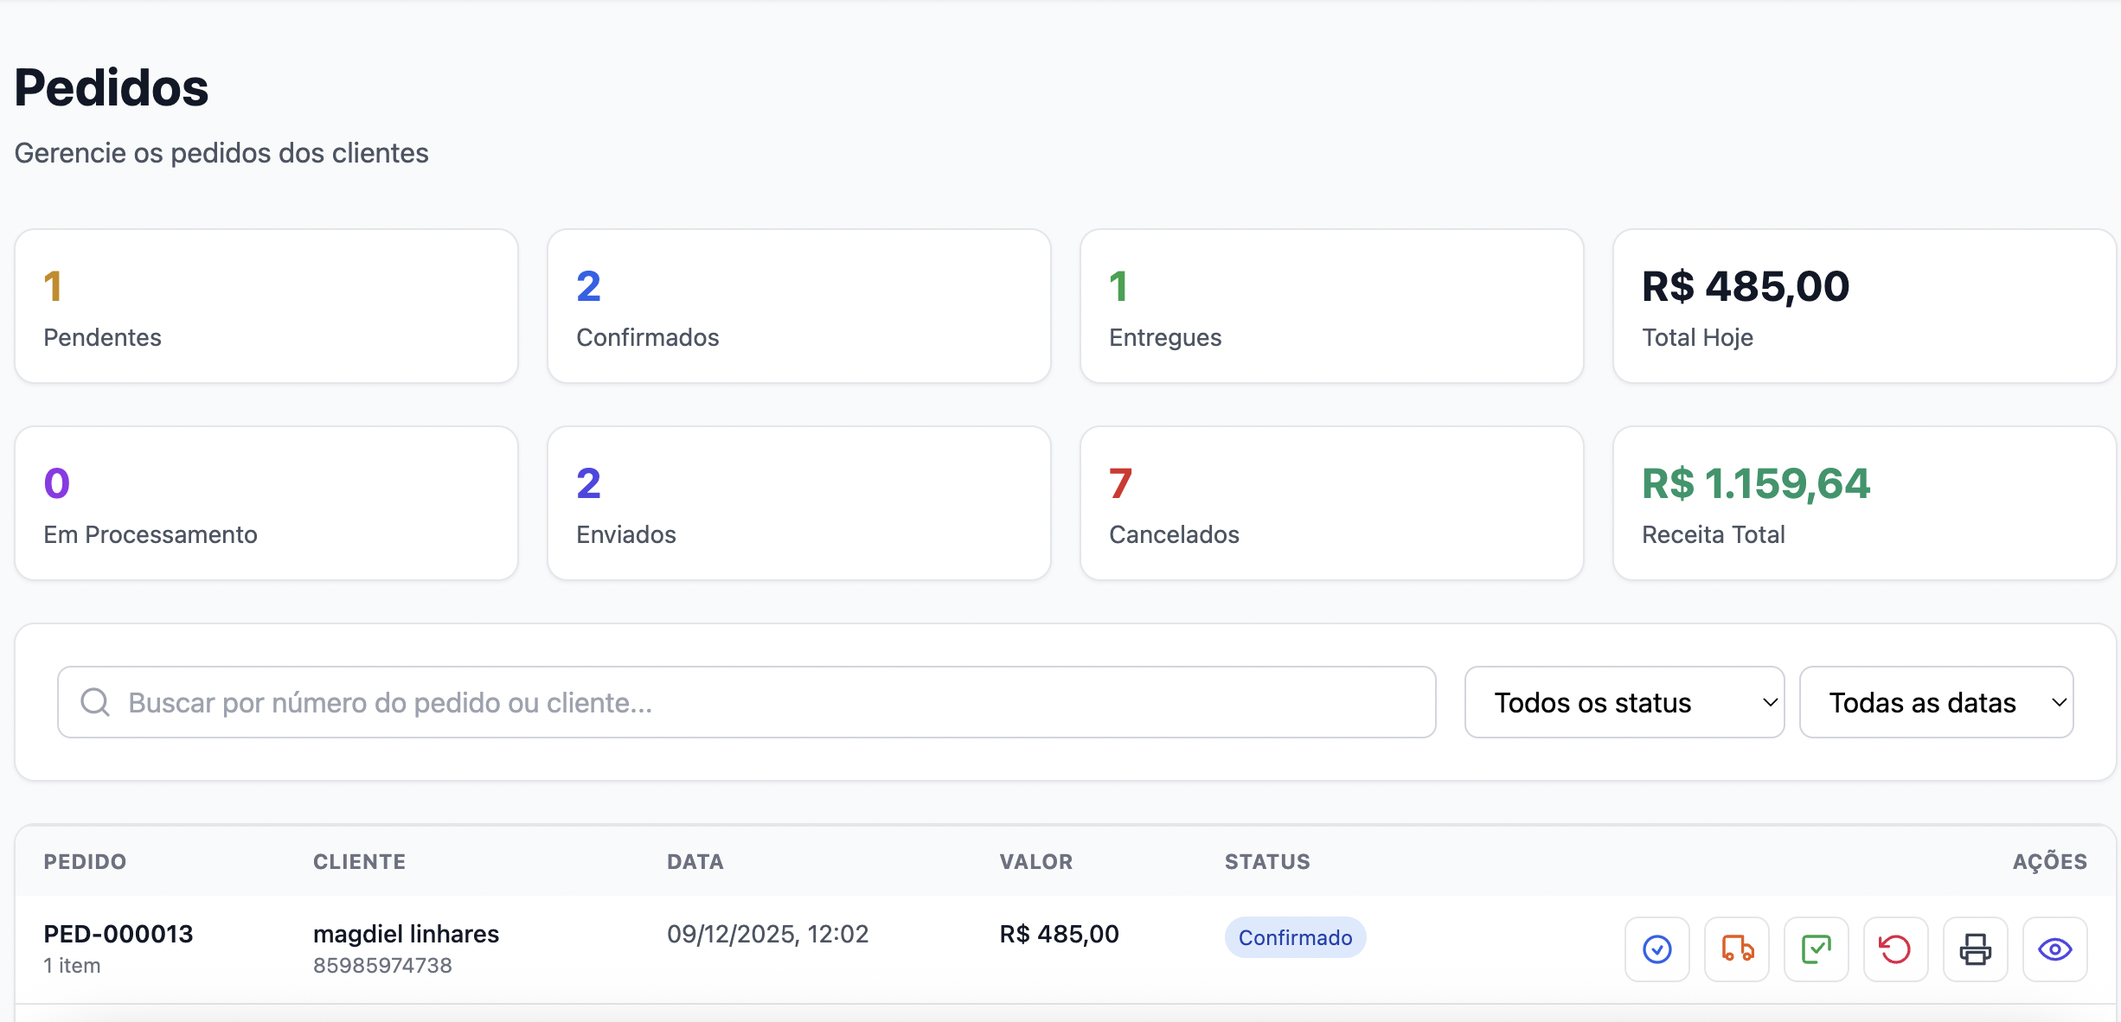Click the DATA column header
The image size is (2121, 1022).
[695, 861]
